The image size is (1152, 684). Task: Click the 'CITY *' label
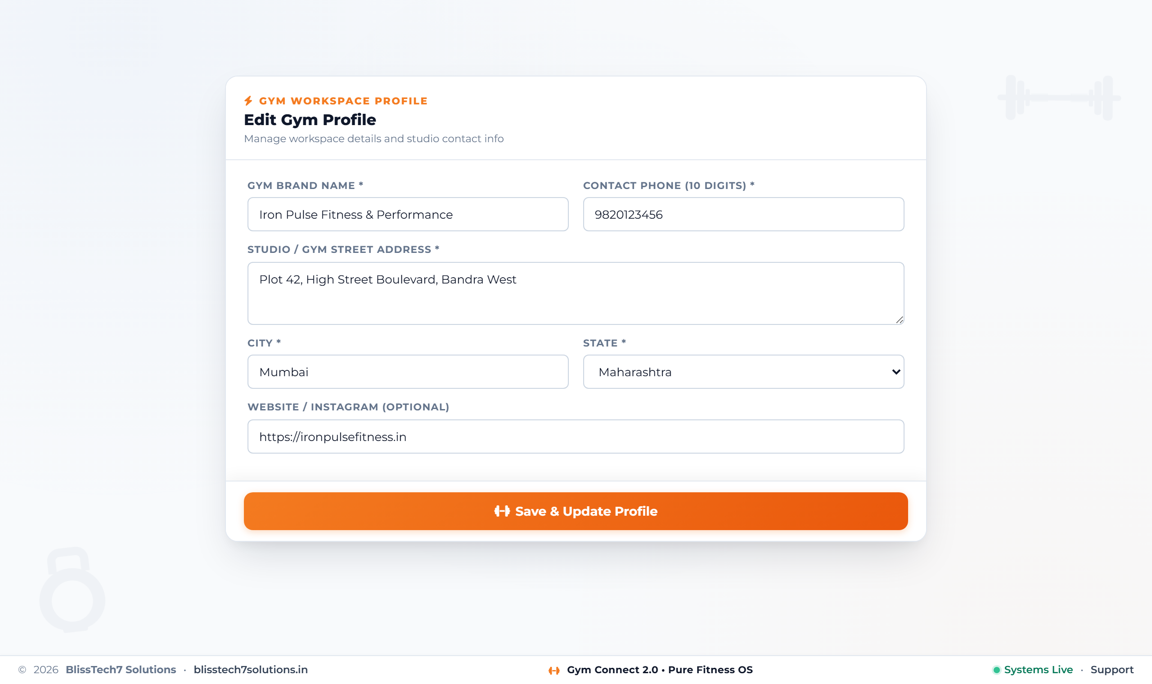tap(264, 343)
